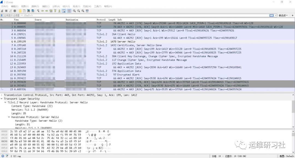Viewport: 295px width, 158px height.
Task: Open find packet magnifier icon
Action: pyautogui.click(x=38, y=11)
